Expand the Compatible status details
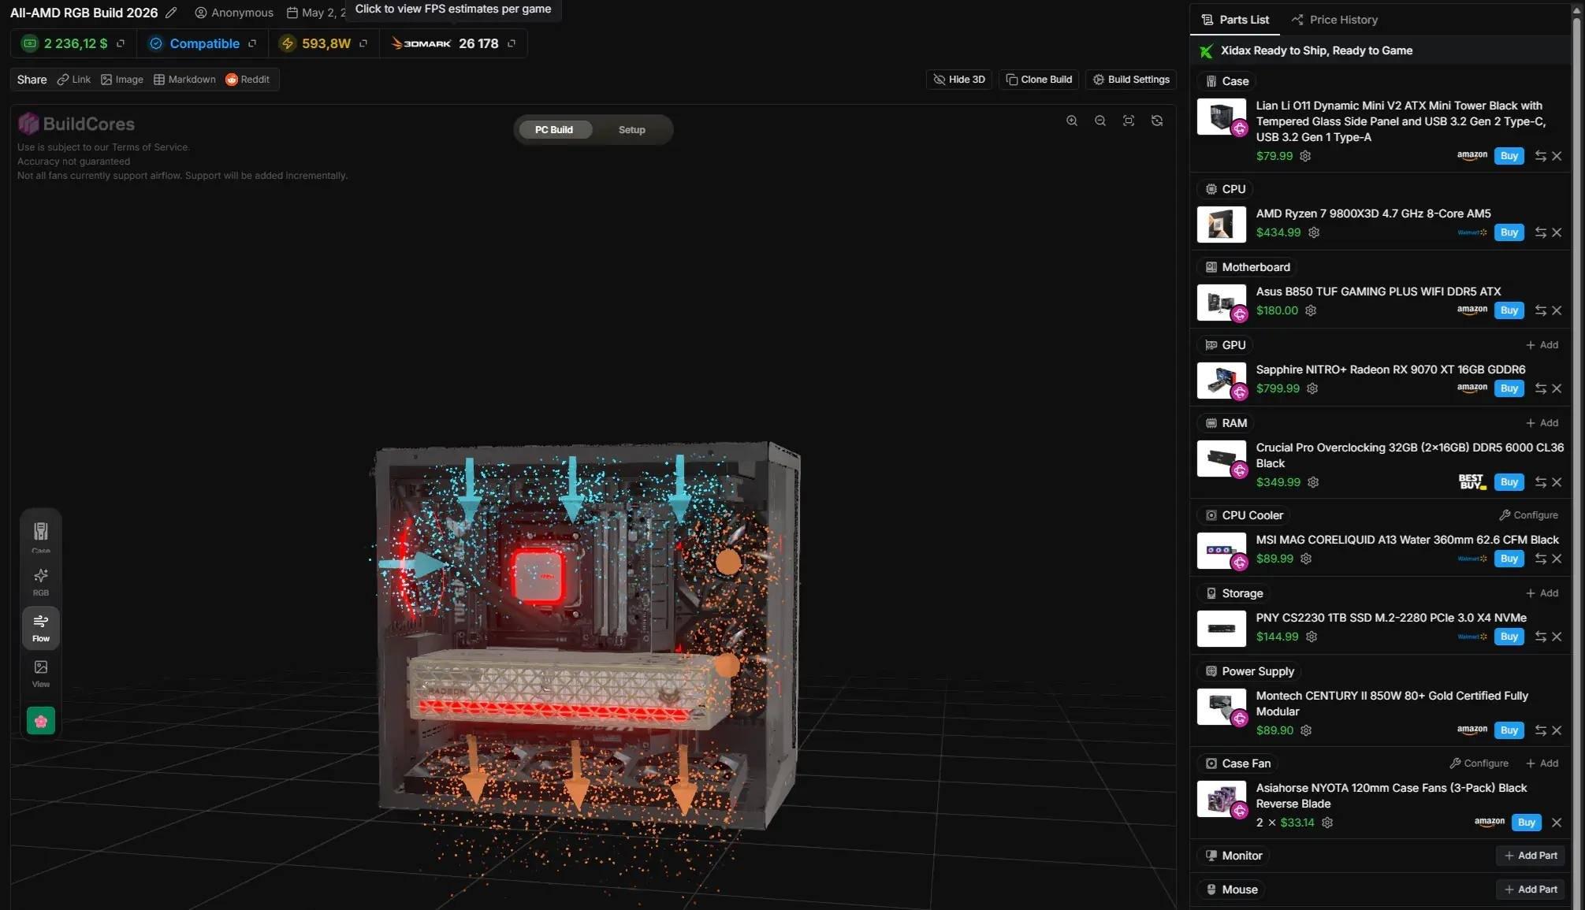 tap(252, 43)
